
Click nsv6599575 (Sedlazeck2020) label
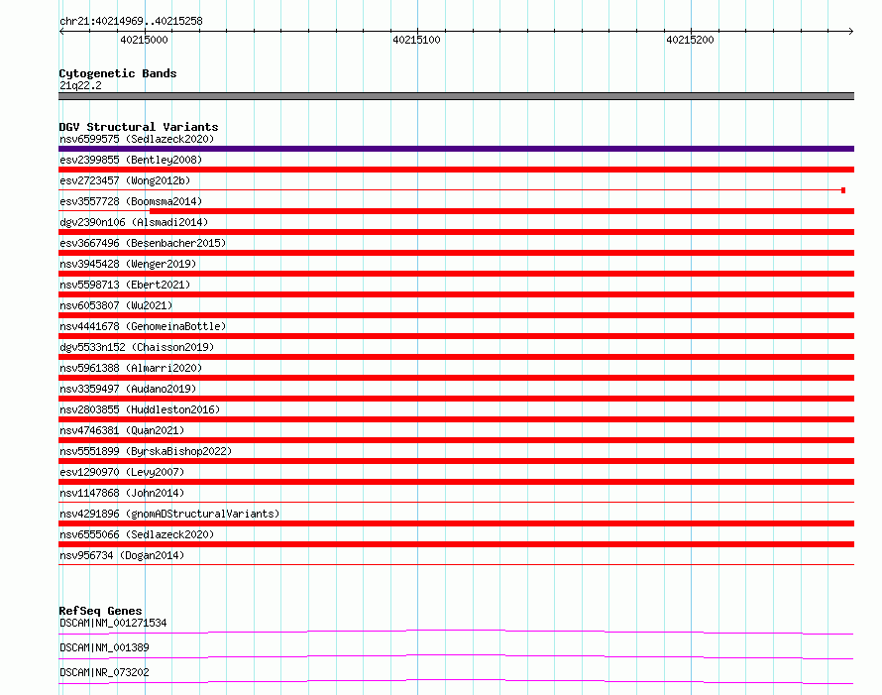pos(137,139)
